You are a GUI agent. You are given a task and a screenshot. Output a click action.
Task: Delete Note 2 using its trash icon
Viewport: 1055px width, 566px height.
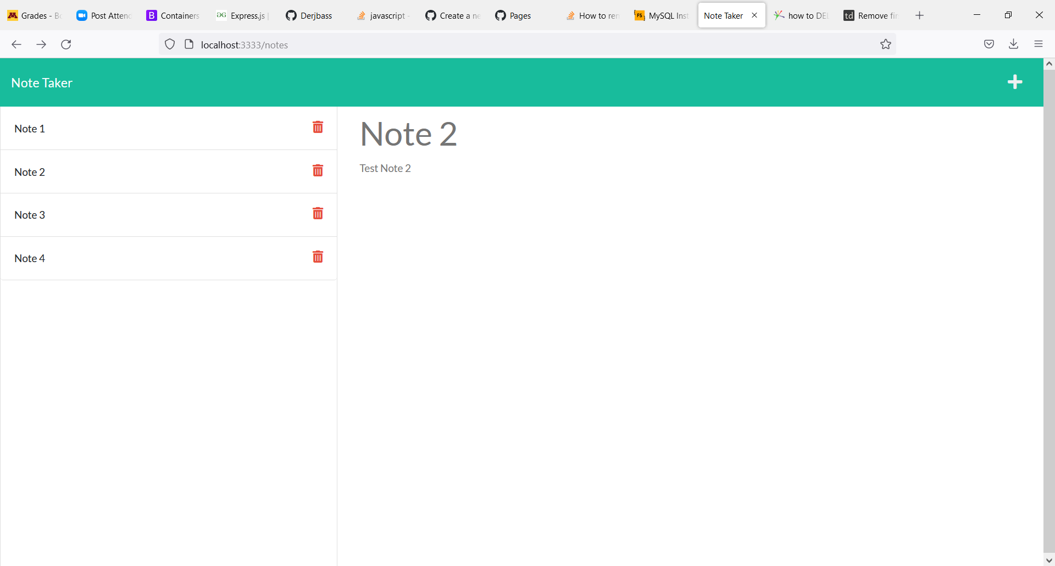(x=318, y=170)
